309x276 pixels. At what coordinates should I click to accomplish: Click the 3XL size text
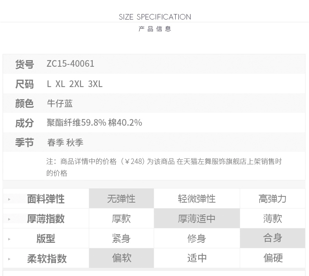(x=95, y=84)
